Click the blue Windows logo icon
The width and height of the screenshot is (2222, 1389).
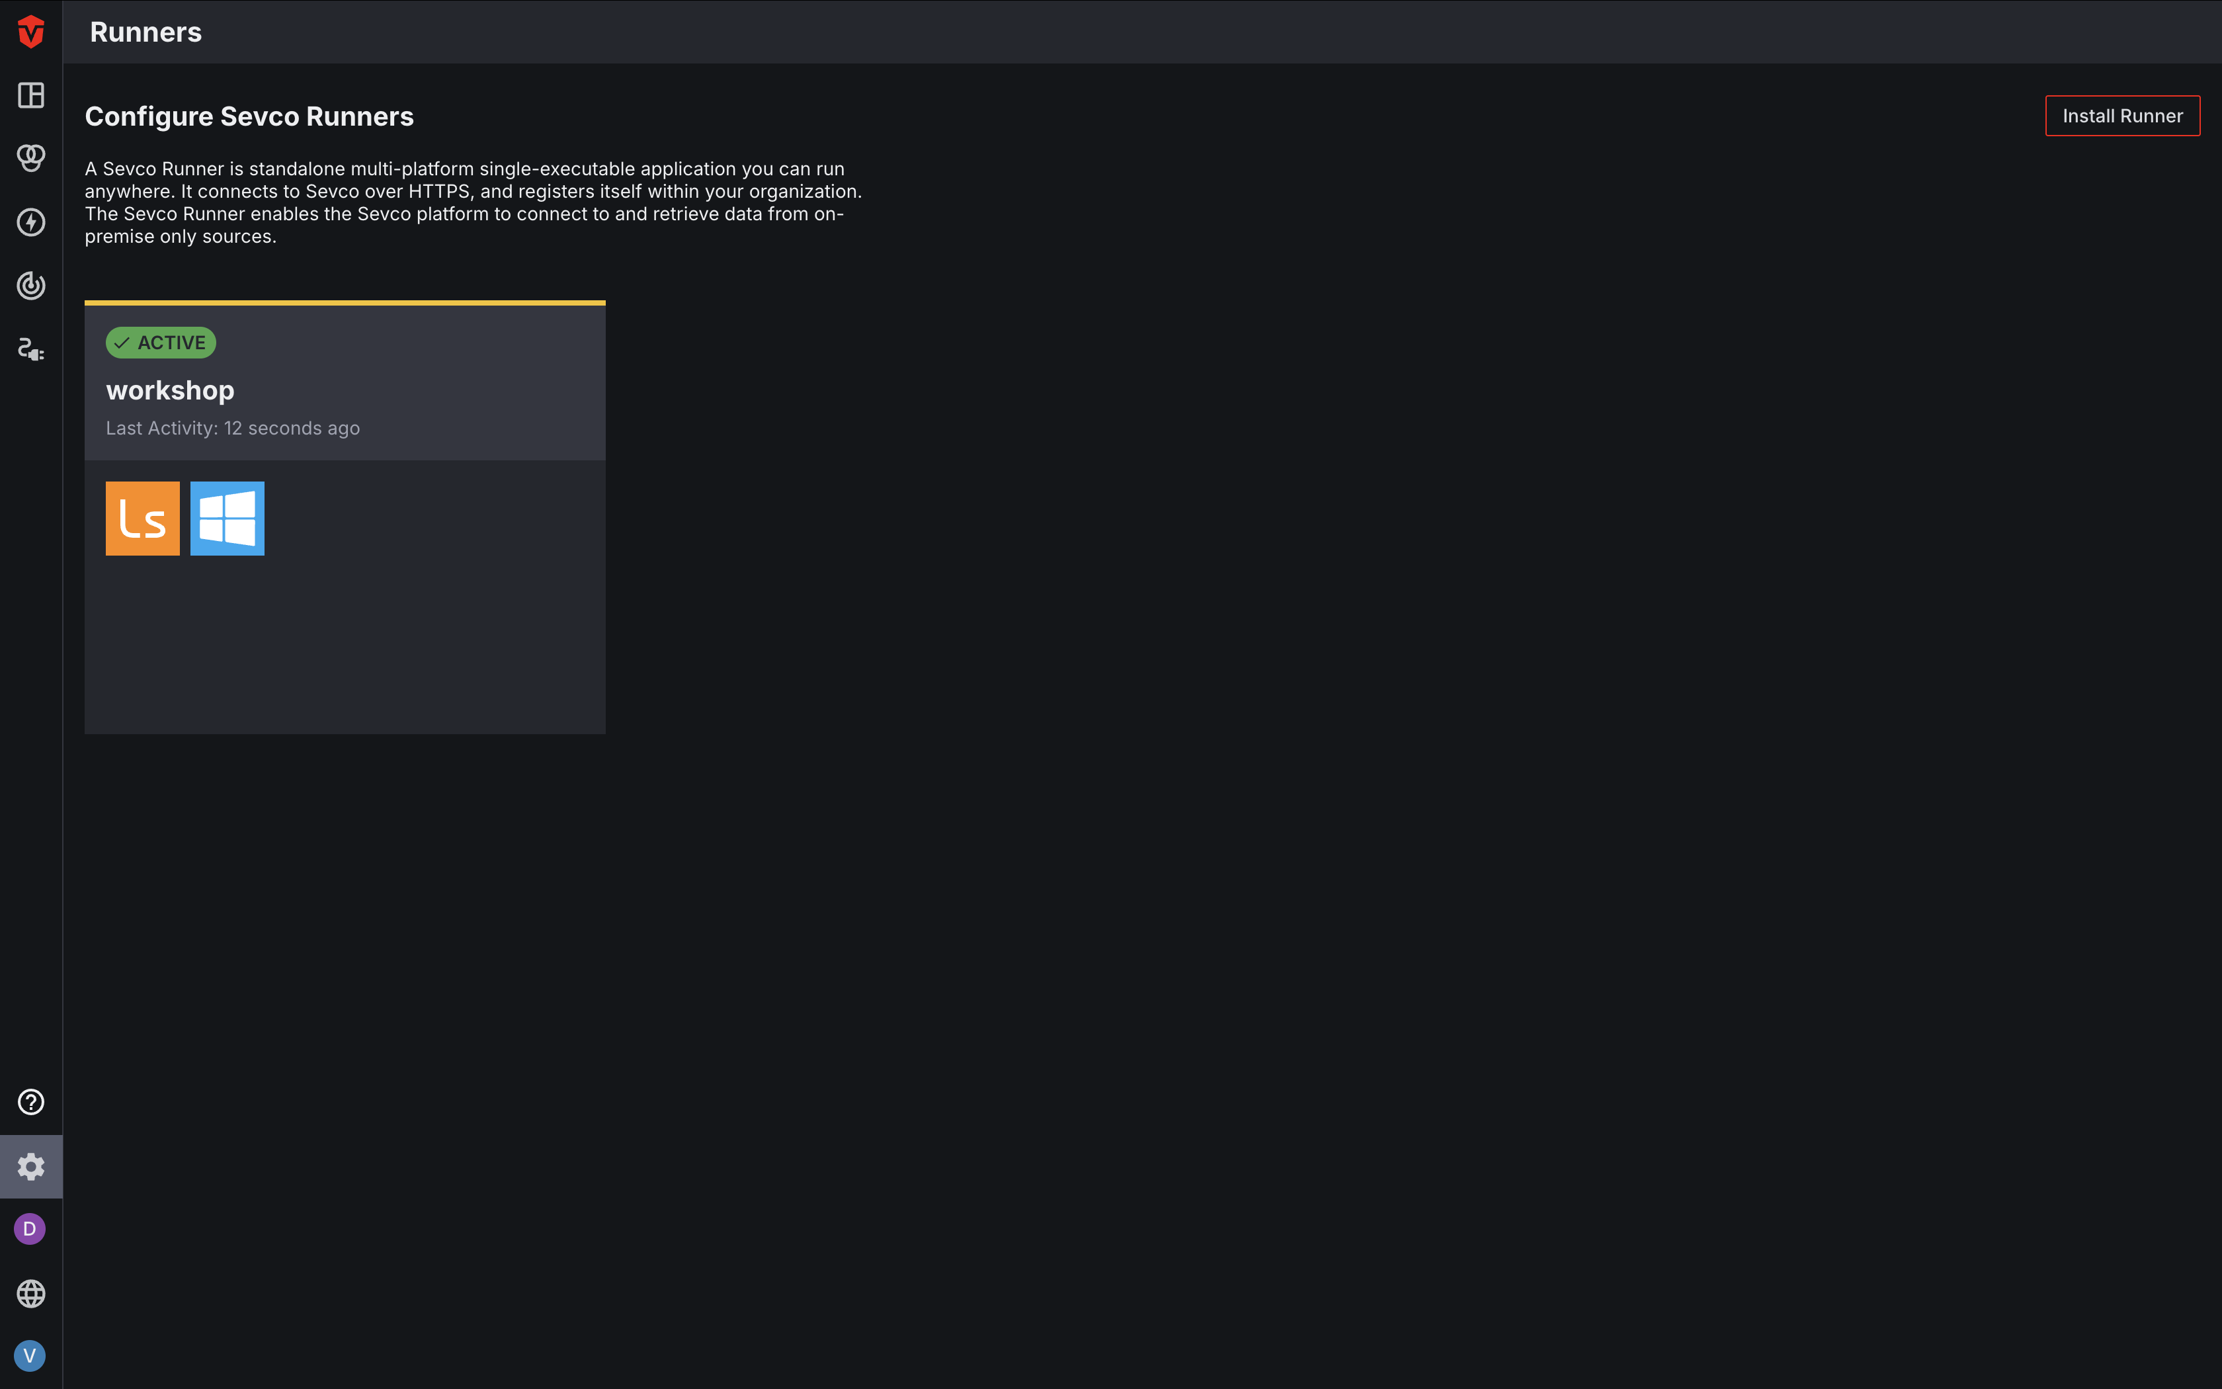227,518
